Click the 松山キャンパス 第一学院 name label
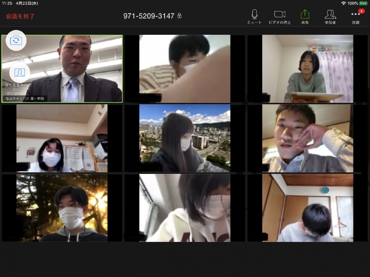 click(25, 99)
